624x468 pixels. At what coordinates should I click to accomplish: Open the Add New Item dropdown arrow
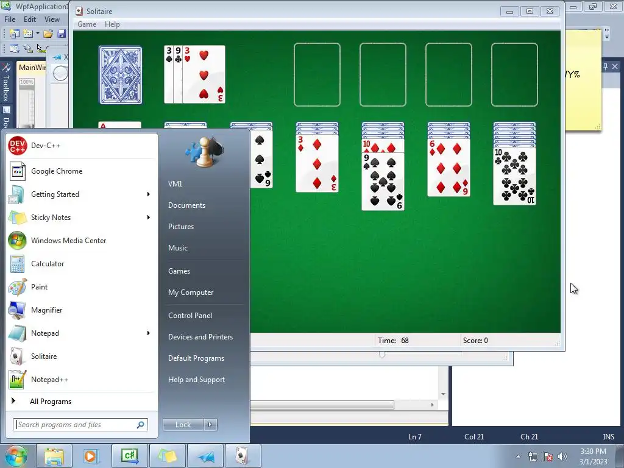[x=37, y=34]
